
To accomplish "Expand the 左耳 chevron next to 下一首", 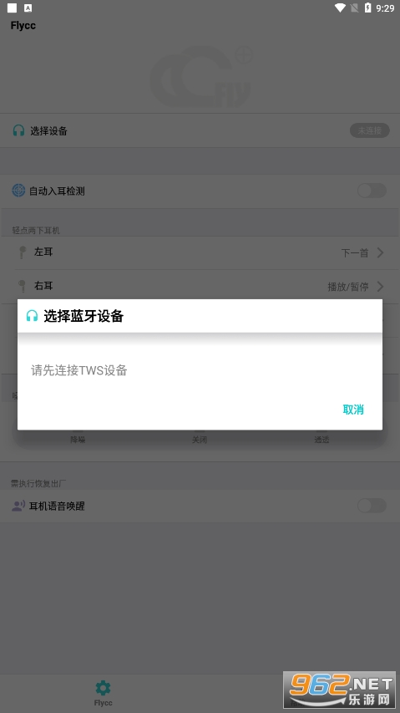I will [x=381, y=252].
